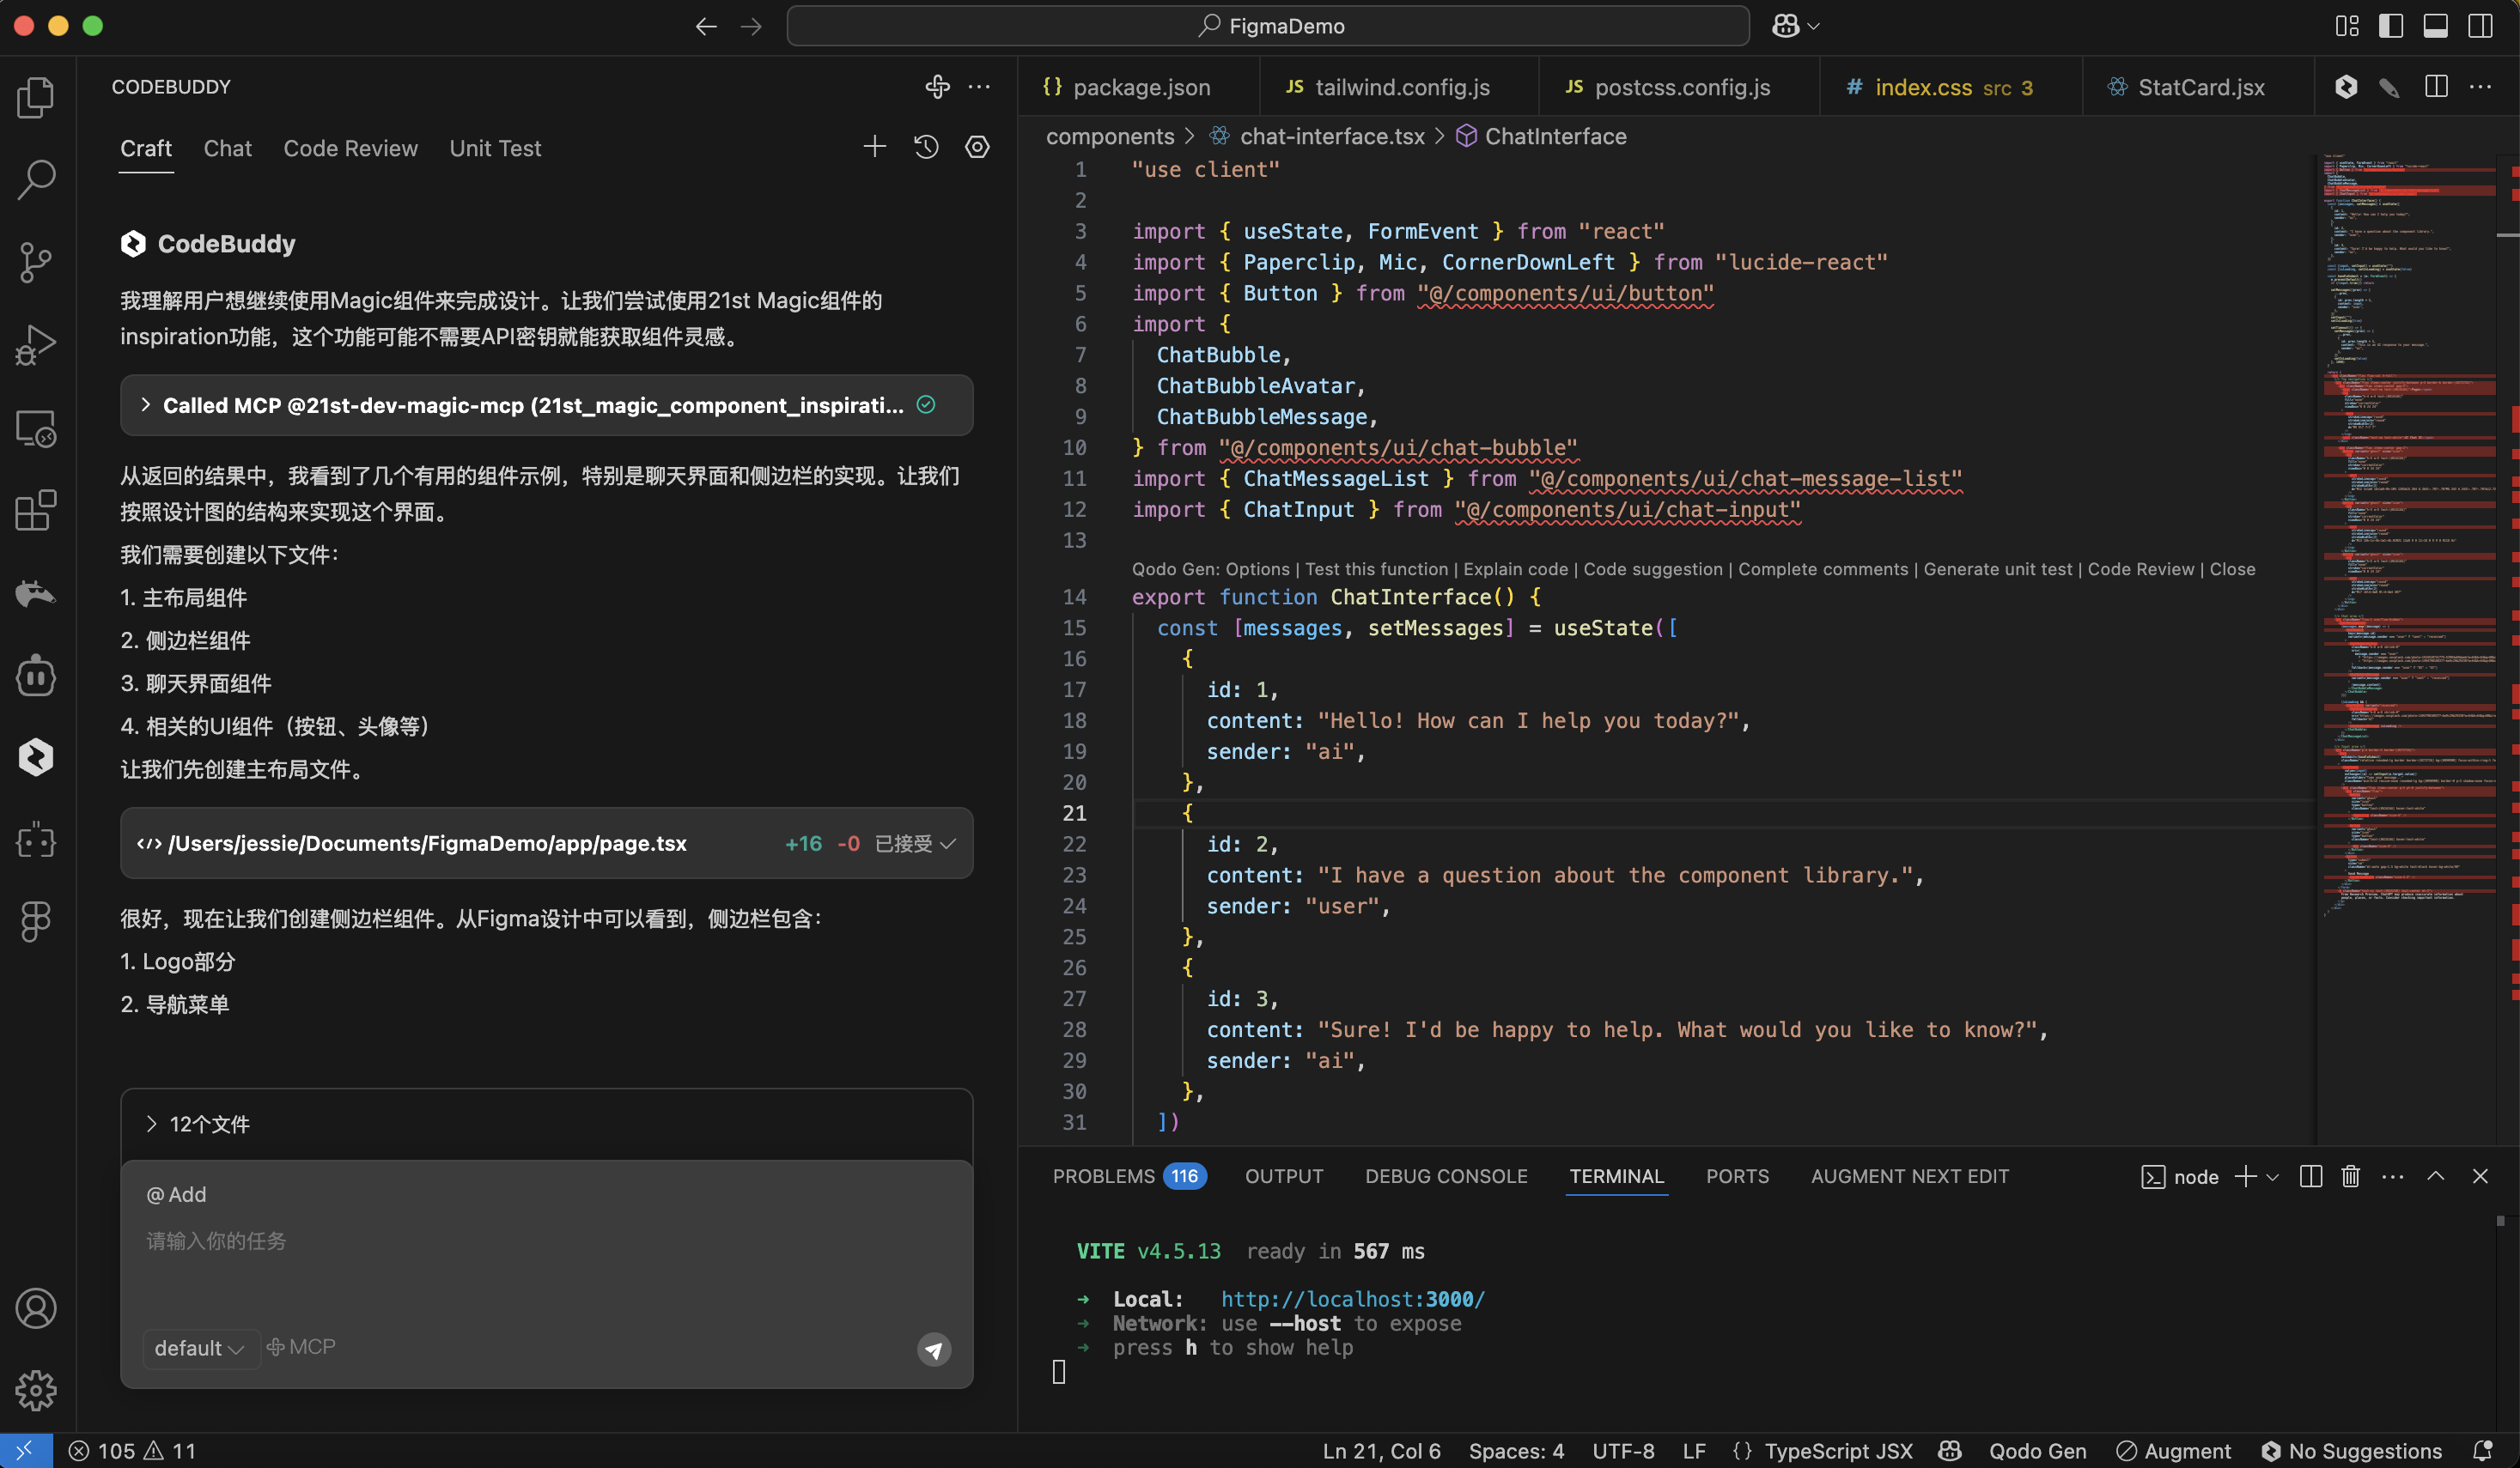Screen dimensions: 2520x1468
Task: Click the 请输入你的任务 task input field
Action: tap(215, 1241)
